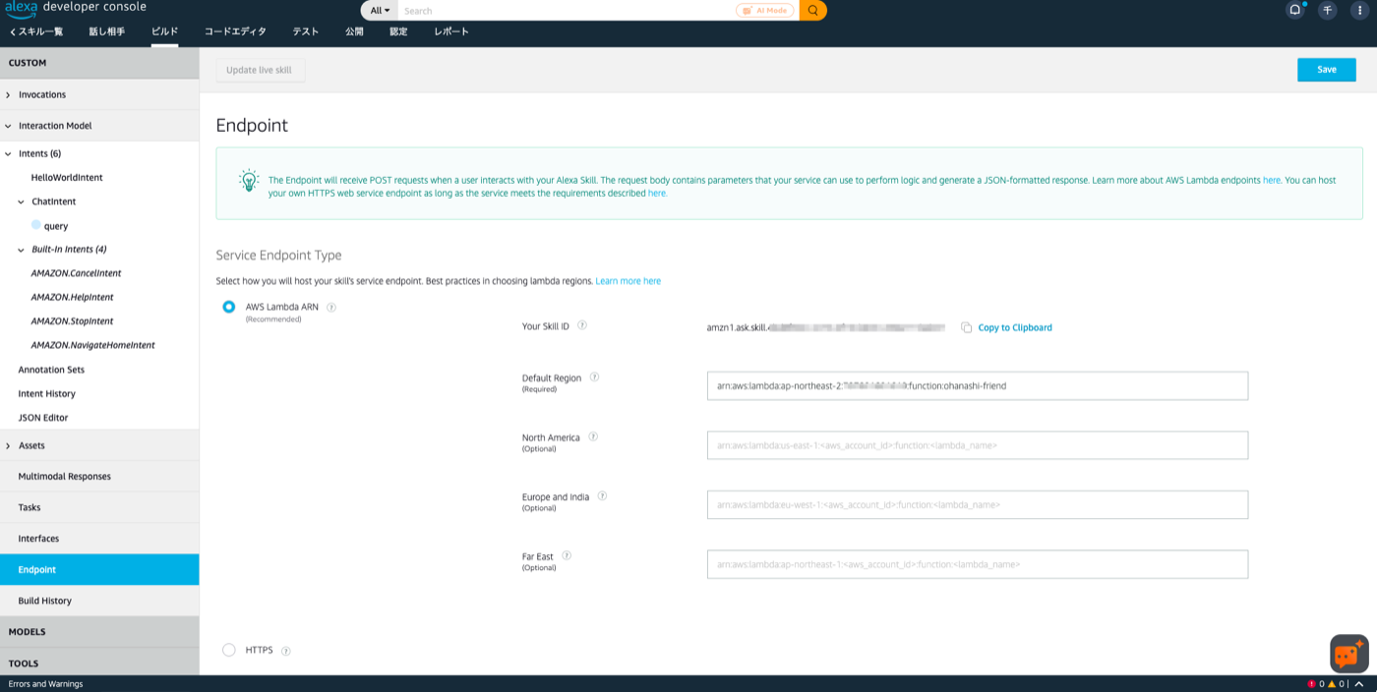Select the Endpoint sidebar item
1377x692 pixels.
point(99,570)
